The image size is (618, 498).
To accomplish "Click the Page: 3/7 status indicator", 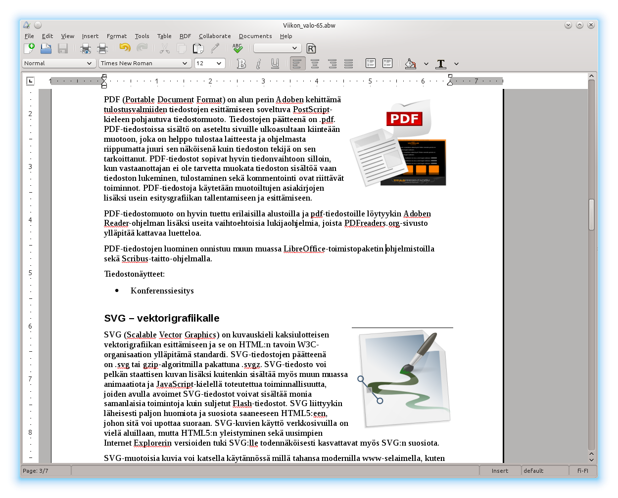I will pos(46,471).
